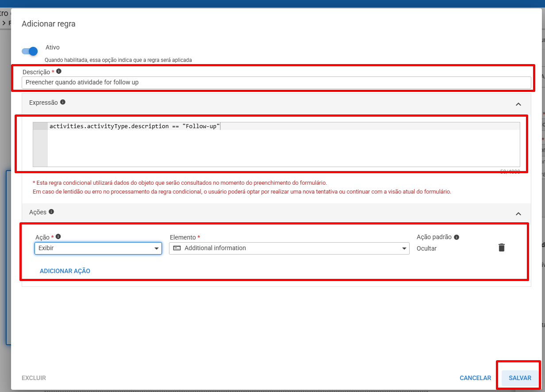Open info icon next to Descrição label
This screenshot has width=545, height=392.
pyautogui.click(x=59, y=71)
